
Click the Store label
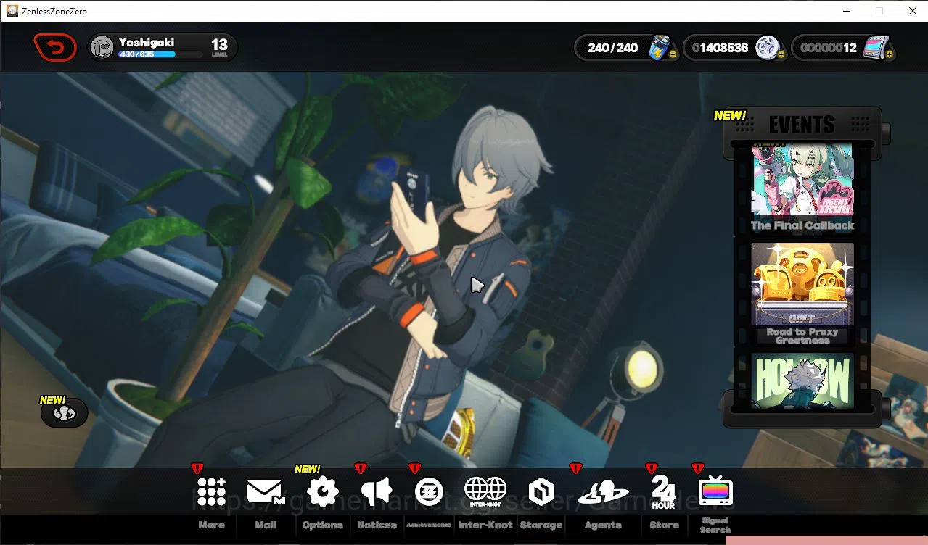coord(664,525)
